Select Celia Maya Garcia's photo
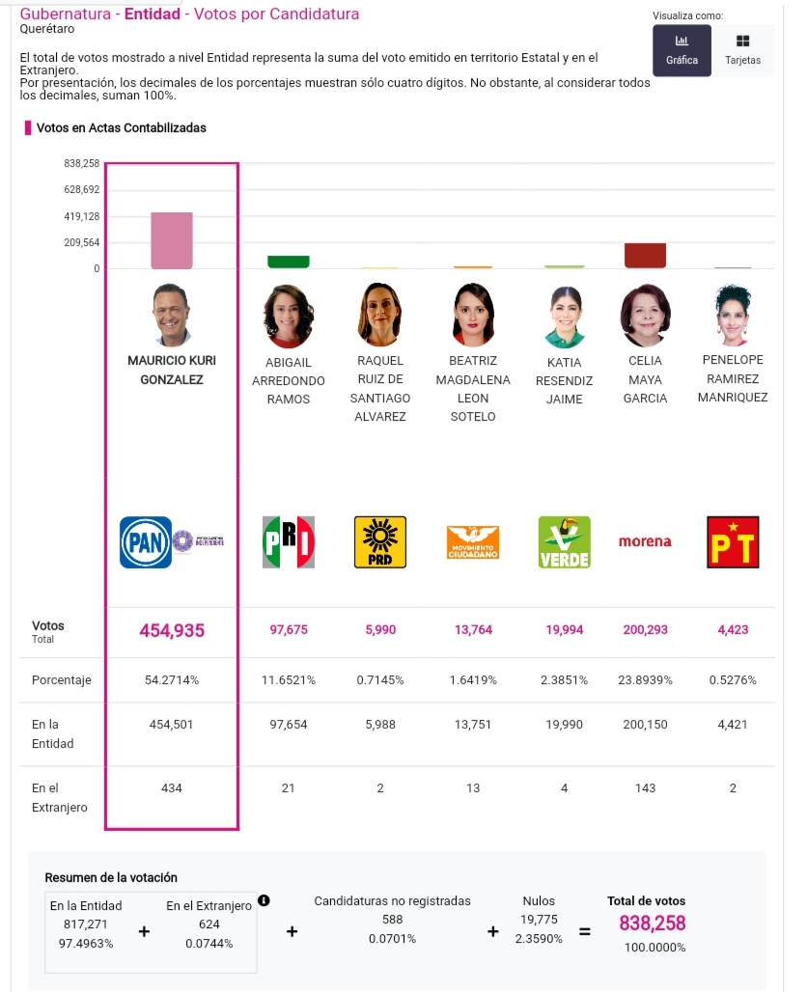Image resolution: width=808 pixels, height=992 pixels. [645, 316]
